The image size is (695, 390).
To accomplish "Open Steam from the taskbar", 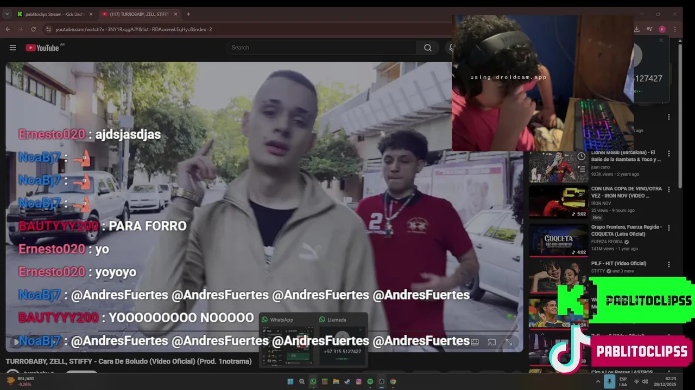I will click(x=347, y=381).
